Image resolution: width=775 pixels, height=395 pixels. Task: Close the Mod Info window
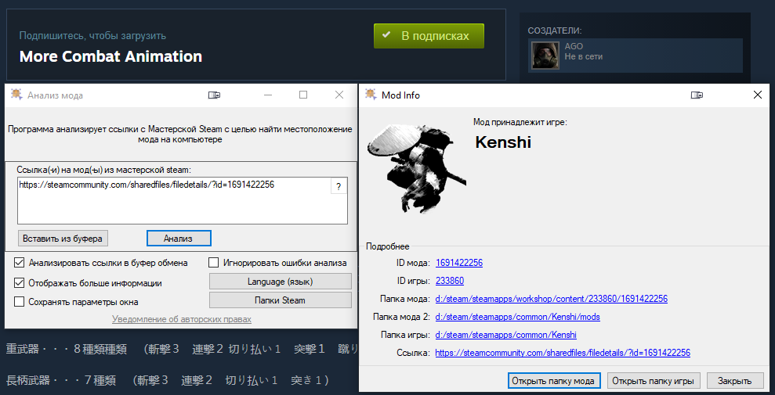click(757, 95)
